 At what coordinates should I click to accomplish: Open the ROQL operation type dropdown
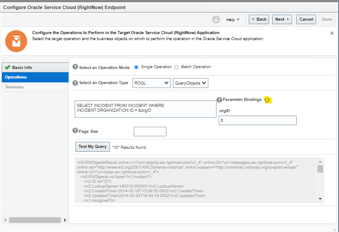point(151,83)
